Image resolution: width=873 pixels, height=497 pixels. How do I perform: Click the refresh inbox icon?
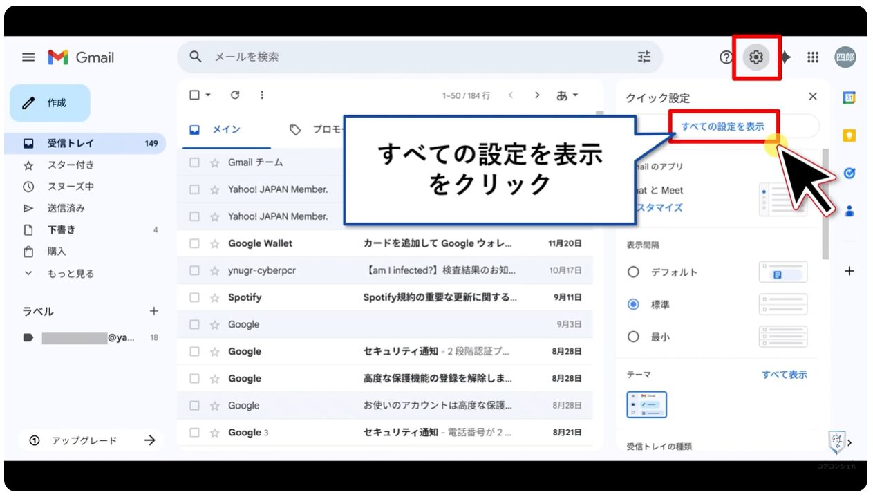pos(235,95)
